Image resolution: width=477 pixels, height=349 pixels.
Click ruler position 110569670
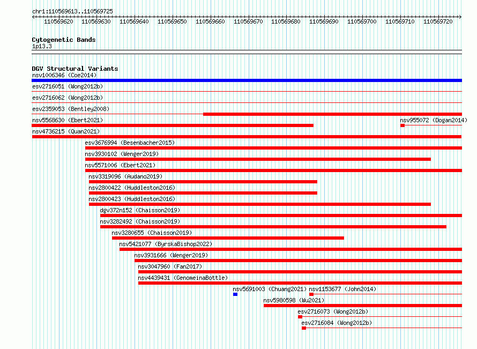248,21
